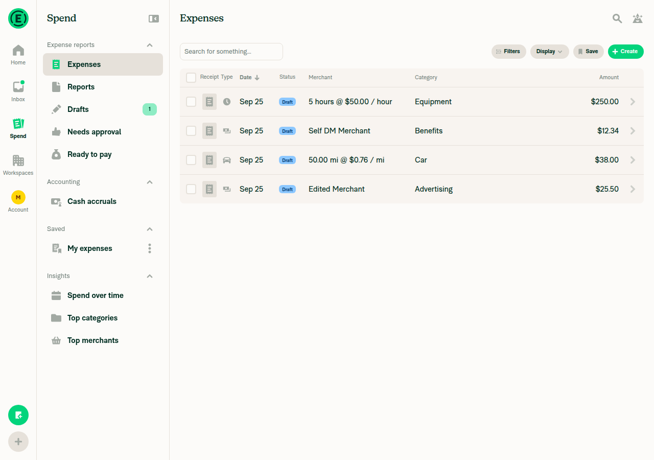Click the receipt thumbnail on Benefits row
This screenshot has width=654, height=460.
209,131
